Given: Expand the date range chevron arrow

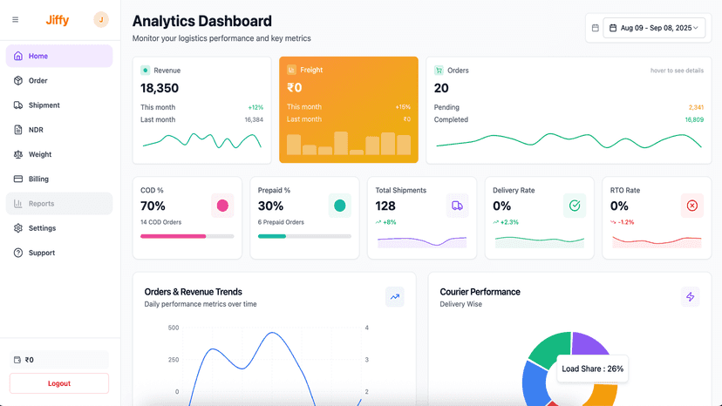Looking at the screenshot, I should click(696, 28).
